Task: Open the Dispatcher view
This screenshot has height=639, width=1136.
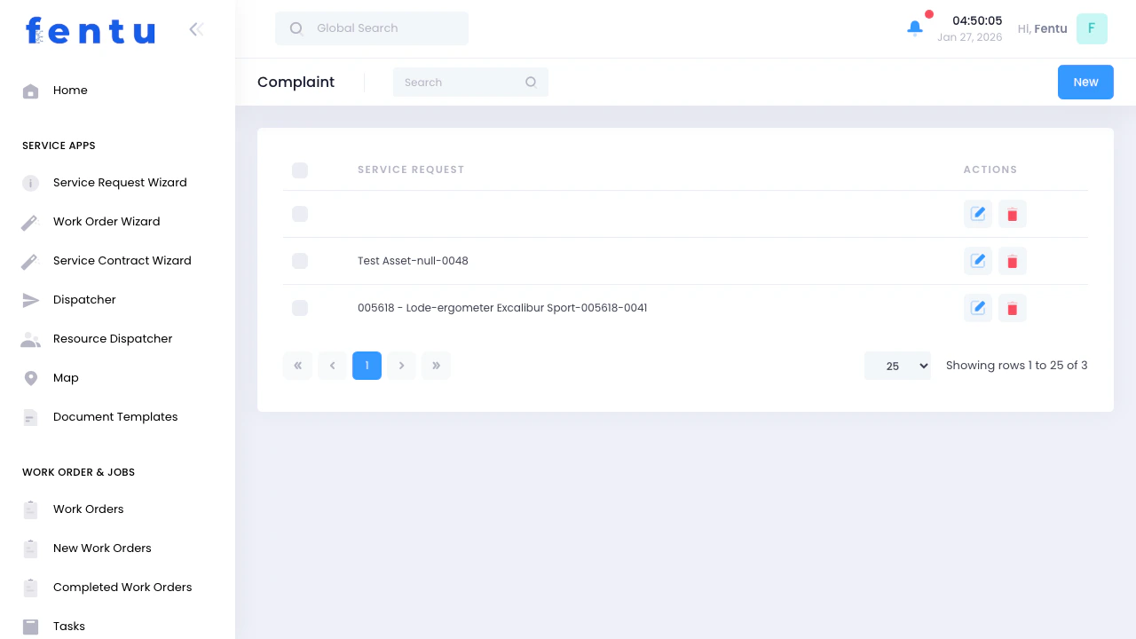Action: pos(84,299)
